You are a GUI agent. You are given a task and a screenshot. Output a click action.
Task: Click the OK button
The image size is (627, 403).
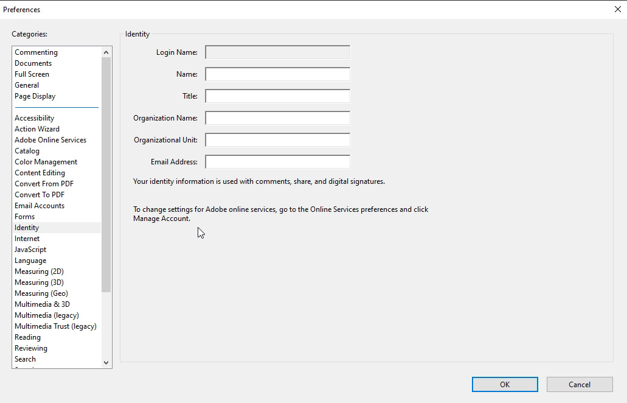pos(504,384)
